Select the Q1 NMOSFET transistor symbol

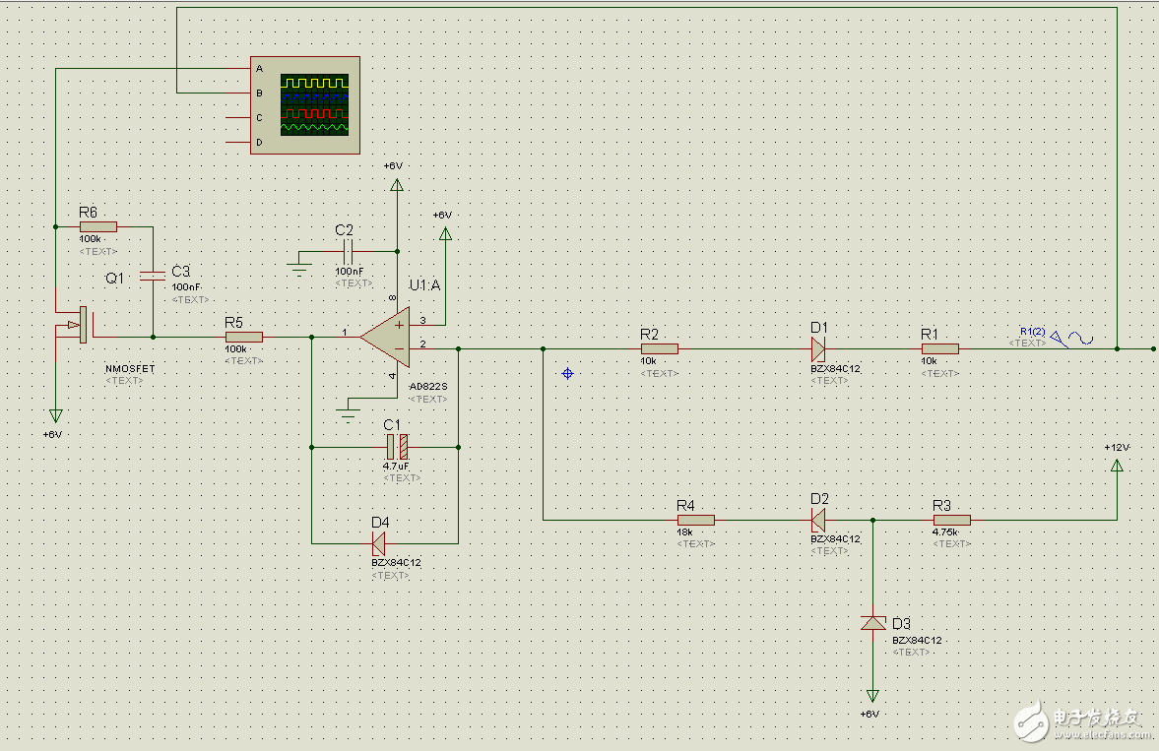point(76,325)
